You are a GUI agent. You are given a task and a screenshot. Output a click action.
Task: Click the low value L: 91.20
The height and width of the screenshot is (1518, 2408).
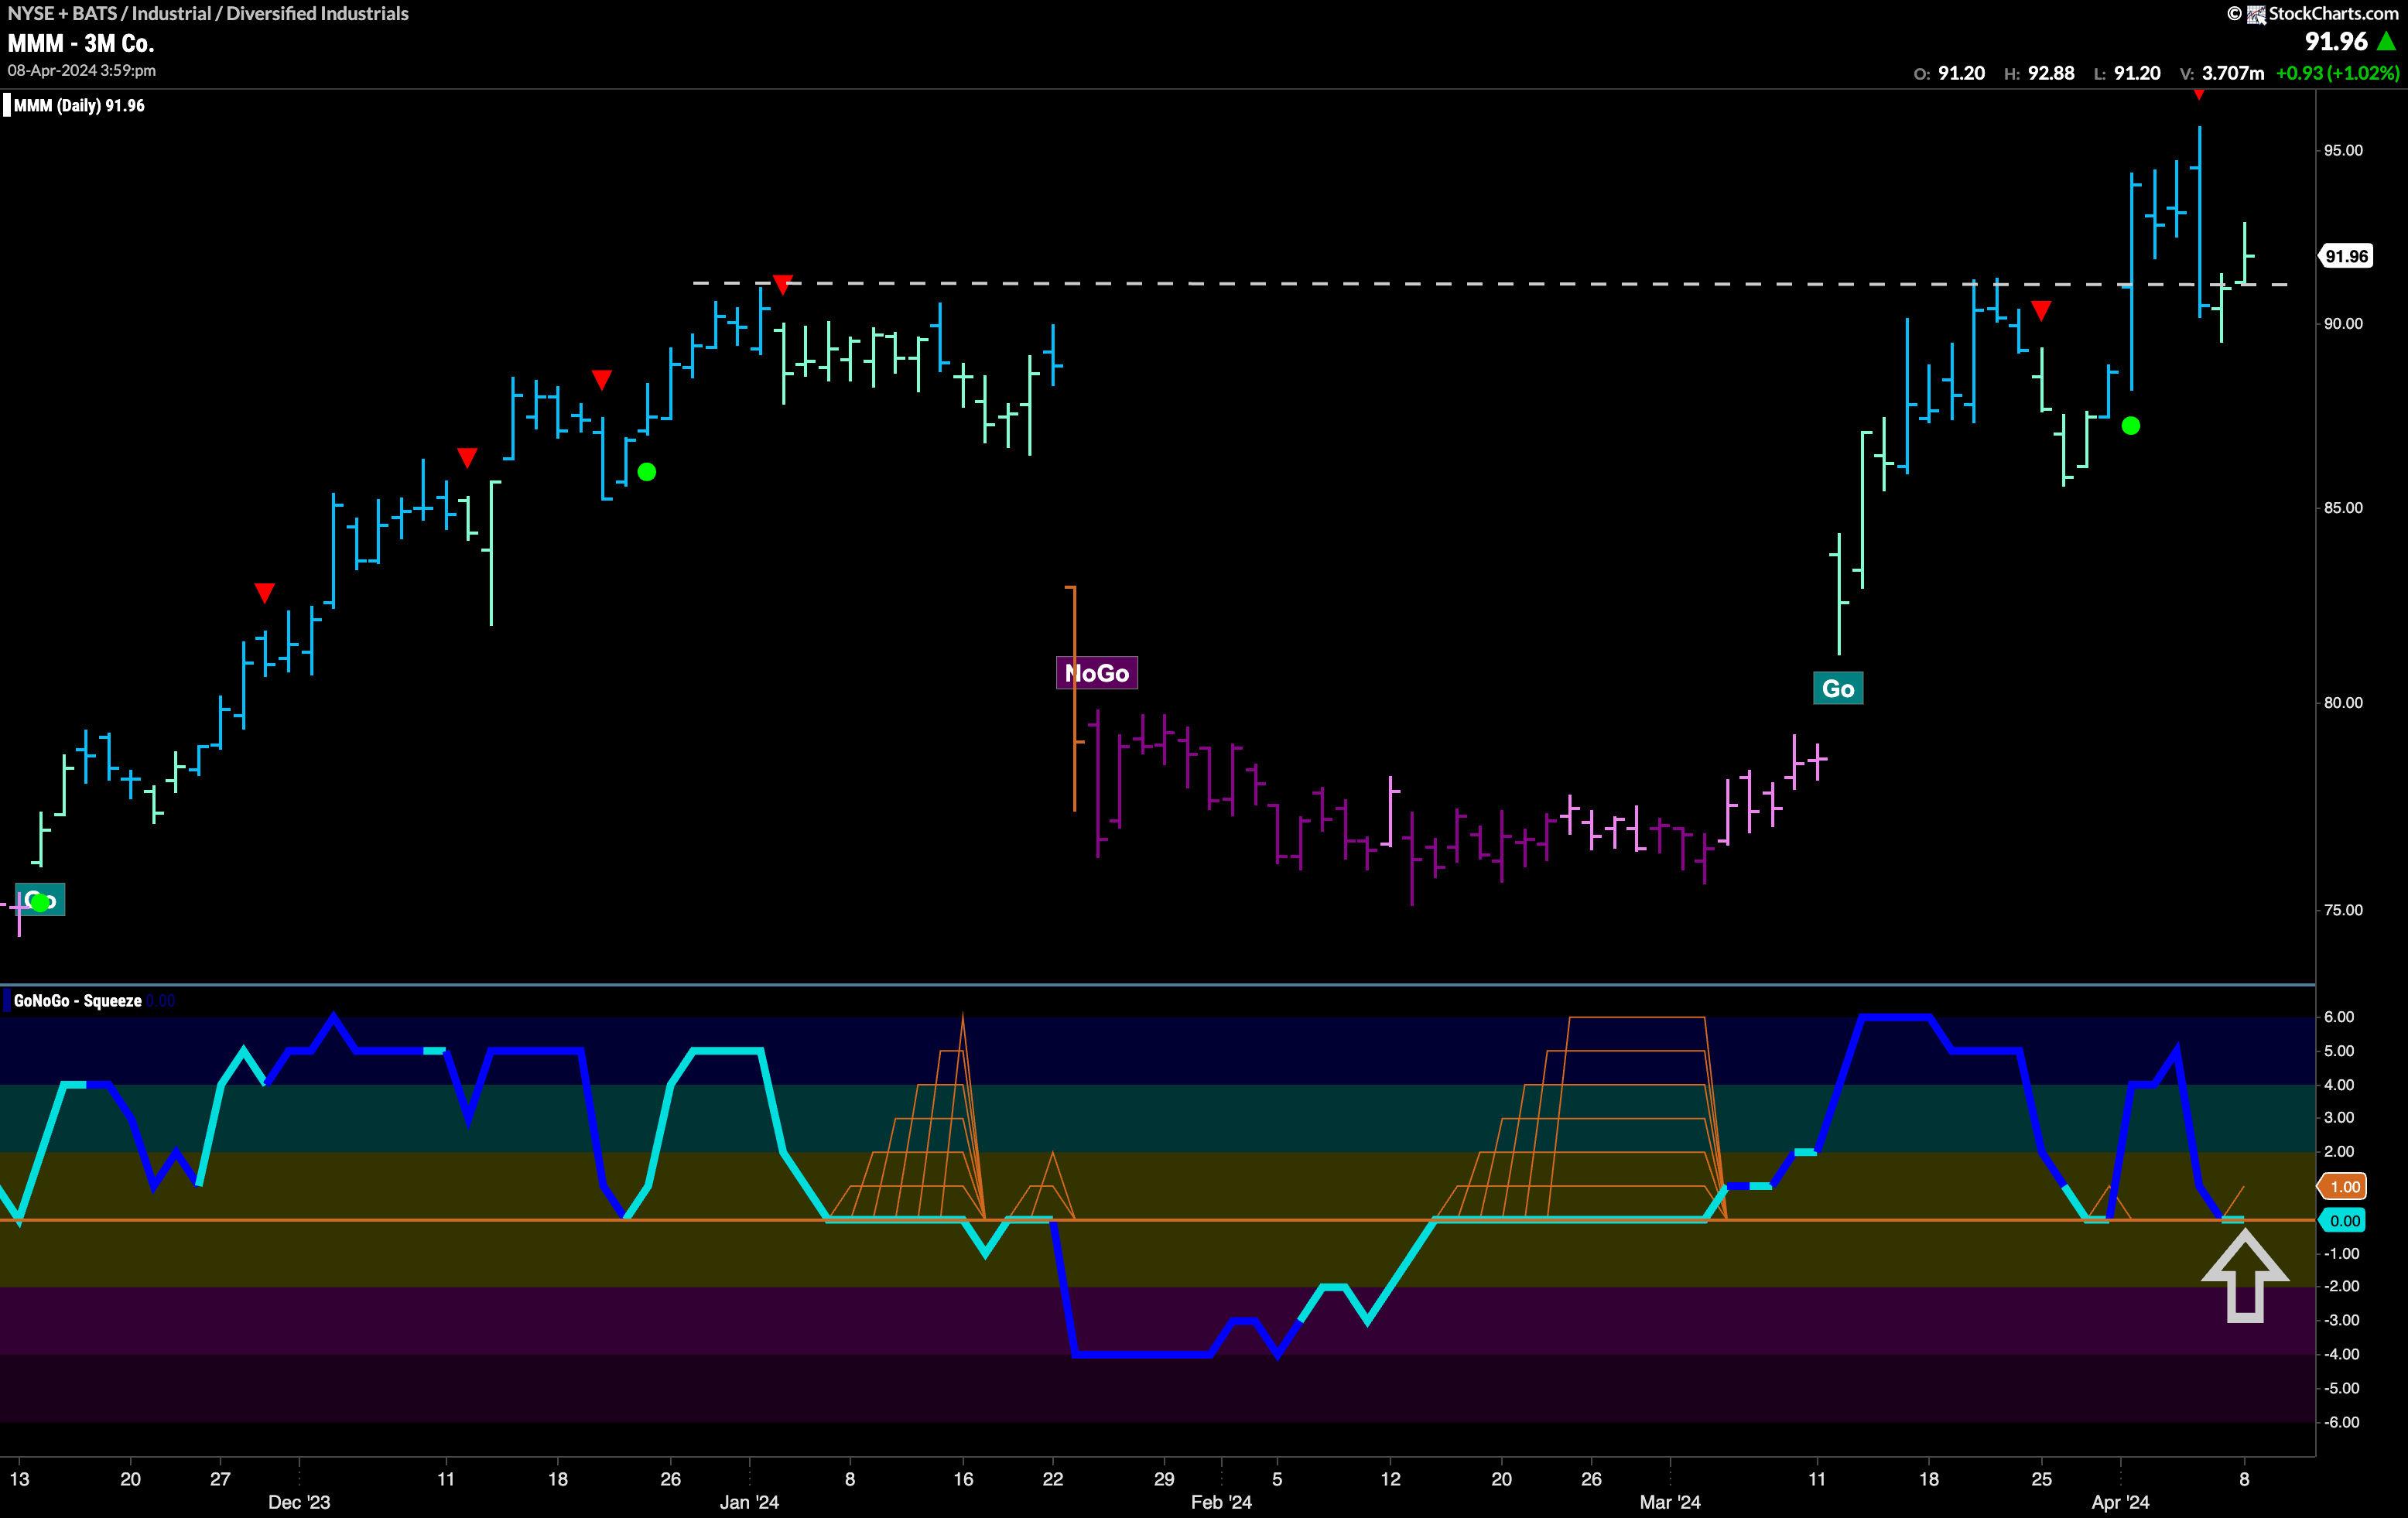tap(2127, 73)
